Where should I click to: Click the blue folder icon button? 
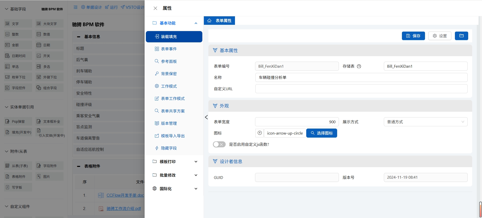point(461,36)
